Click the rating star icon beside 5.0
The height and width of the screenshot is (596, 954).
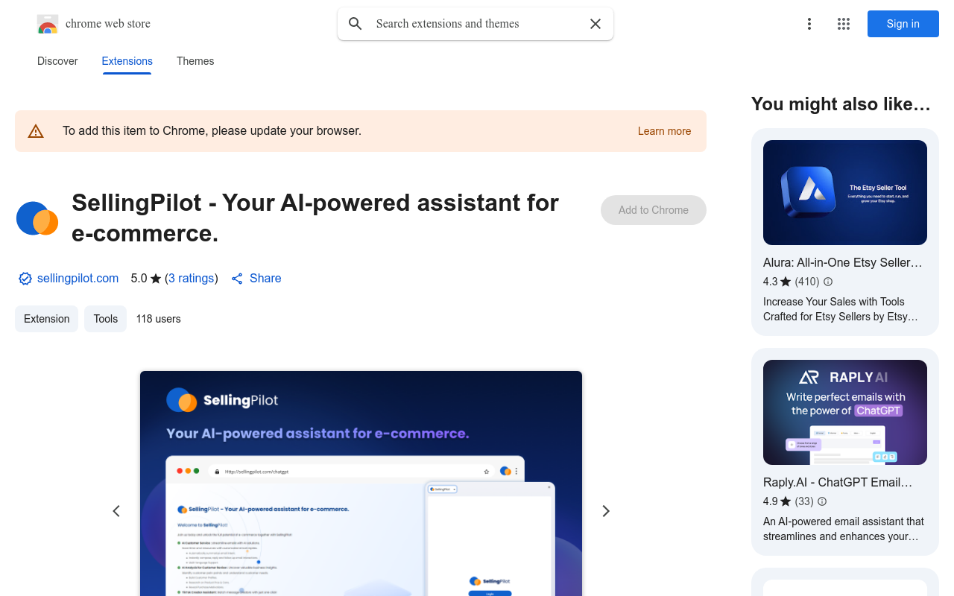[156, 279]
